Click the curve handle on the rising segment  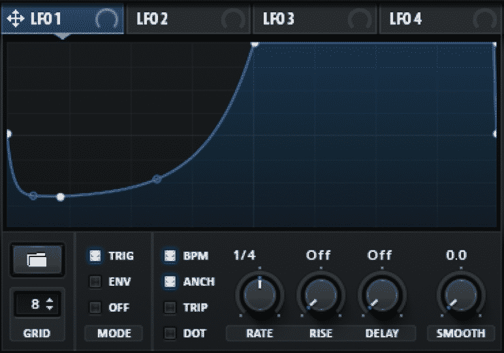(157, 179)
